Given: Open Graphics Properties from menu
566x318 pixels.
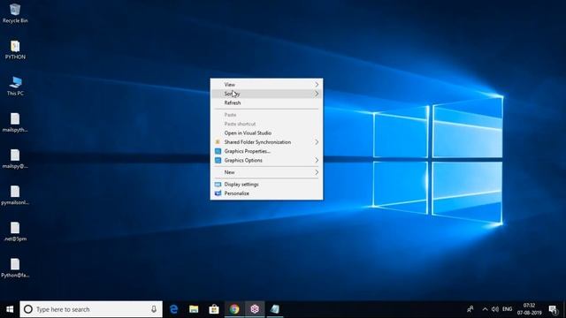Looking at the screenshot, I should (267, 151).
